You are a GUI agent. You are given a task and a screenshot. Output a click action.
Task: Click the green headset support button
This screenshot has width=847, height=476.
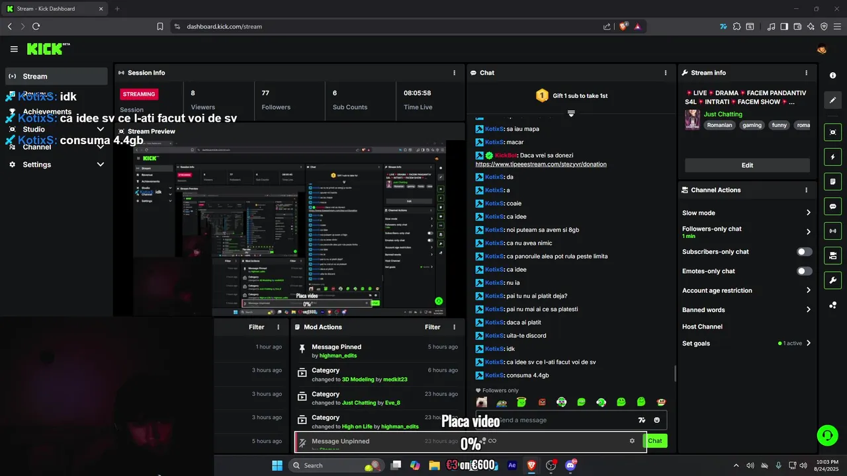pos(827,435)
